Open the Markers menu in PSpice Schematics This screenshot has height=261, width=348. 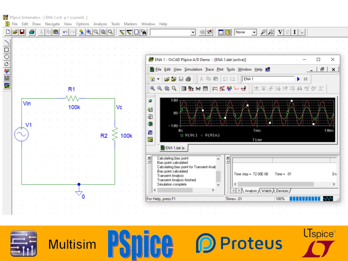130,24
